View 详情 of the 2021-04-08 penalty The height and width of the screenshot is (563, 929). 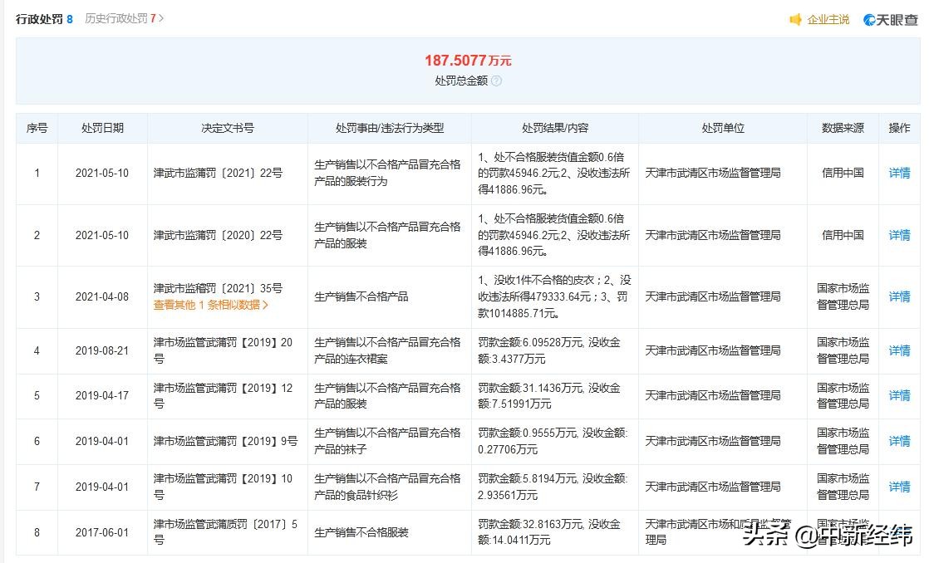tap(900, 296)
